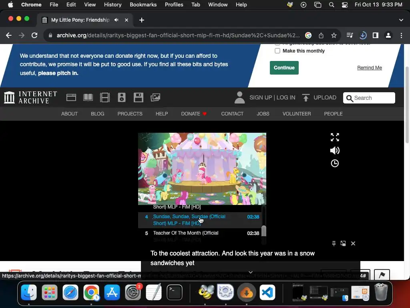
Task: Open the ABOUT nav link
Action: click(x=69, y=113)
